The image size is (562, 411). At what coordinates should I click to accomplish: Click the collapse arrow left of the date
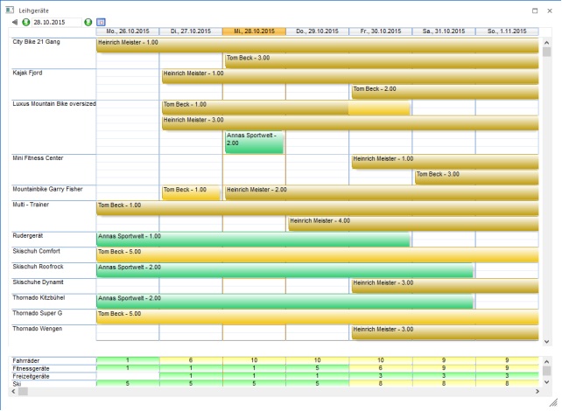click(x=15, y=21)
